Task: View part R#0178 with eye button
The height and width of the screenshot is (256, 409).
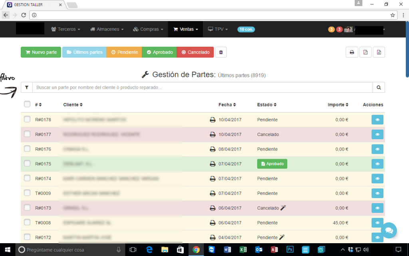Action: [377, 120]
